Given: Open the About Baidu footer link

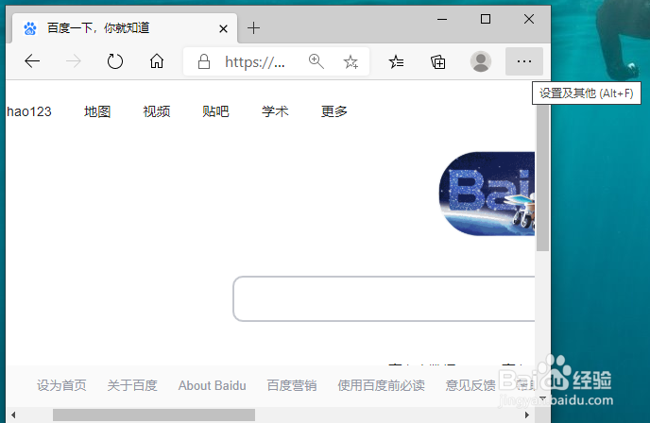Looking at the screenshot, I should click(213, 385).
